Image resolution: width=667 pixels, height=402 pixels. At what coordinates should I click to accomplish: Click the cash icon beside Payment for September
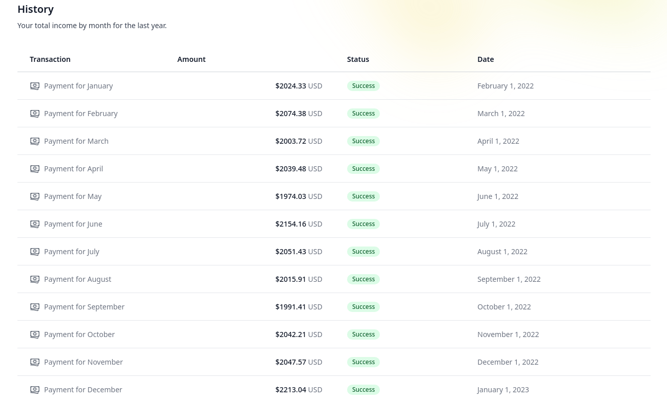tap(35, 307)
